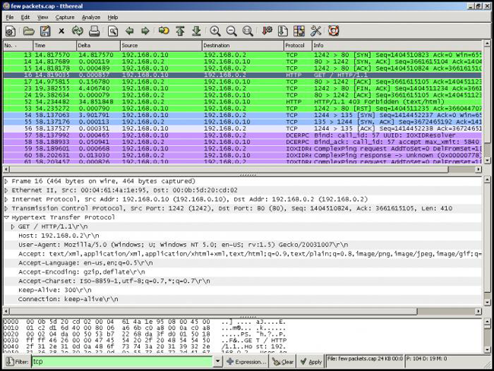Click the Print packets printer icon
This screenshot has width=494, height=371.
coord(94,31)
